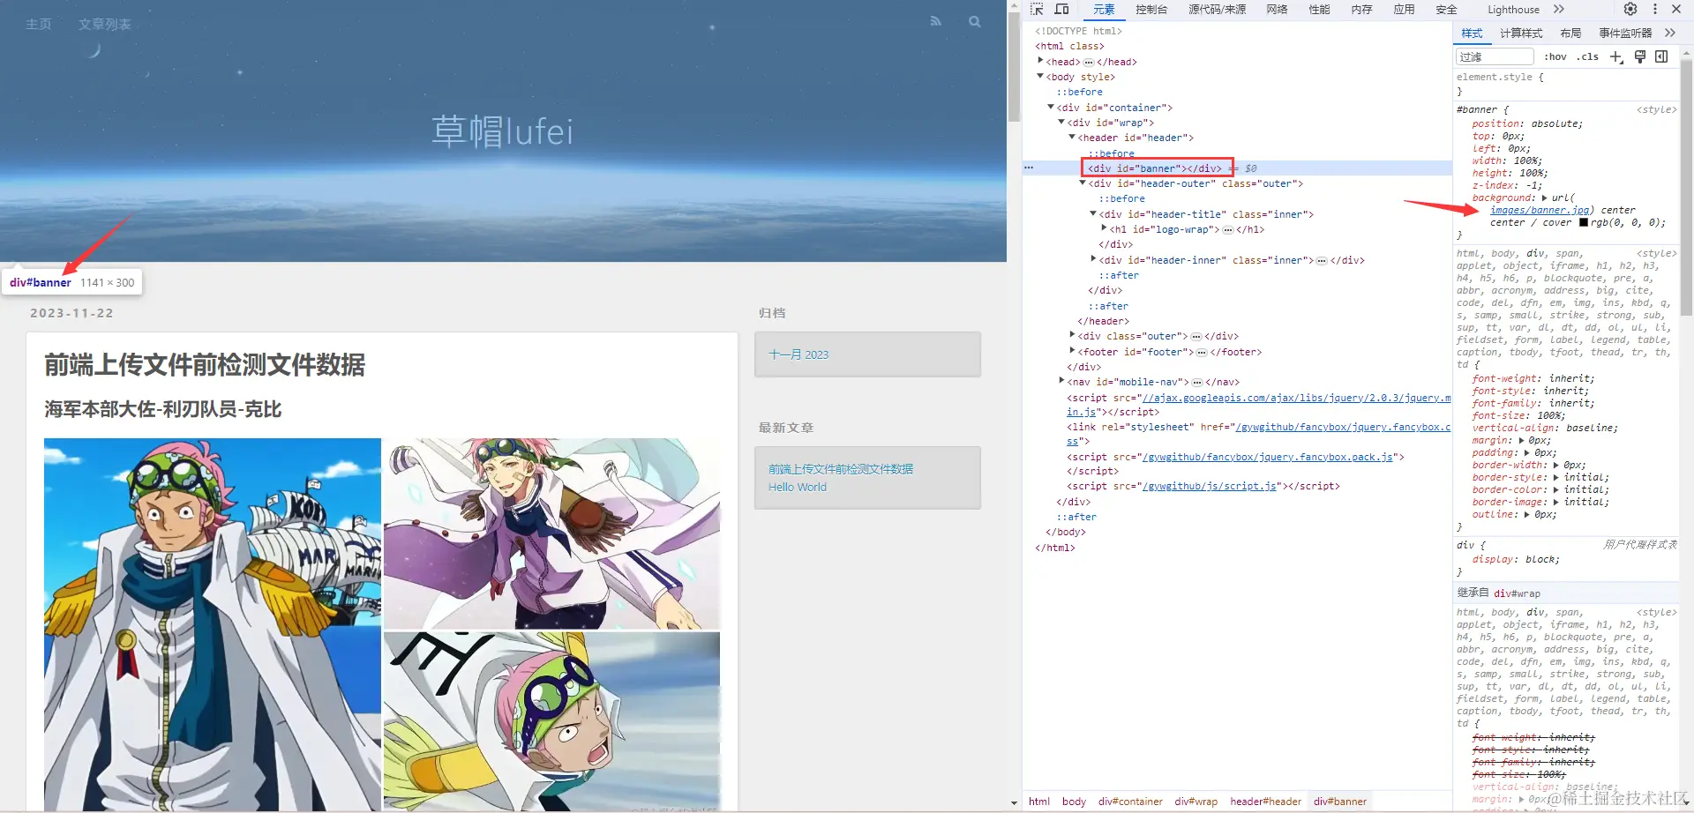Open the 2023-11-22 post date link
Image resolution: width=1694 pixels, height=813 pixels.
(71, 313)
